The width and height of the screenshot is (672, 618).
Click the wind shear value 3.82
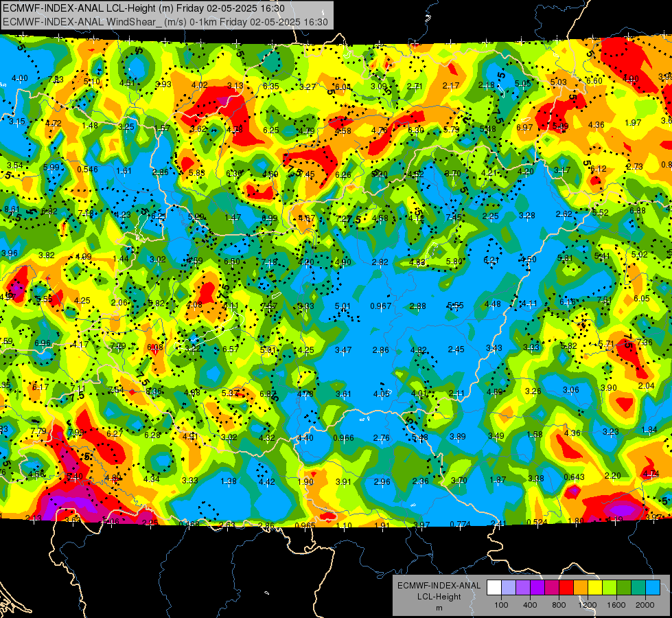[46, 255]
